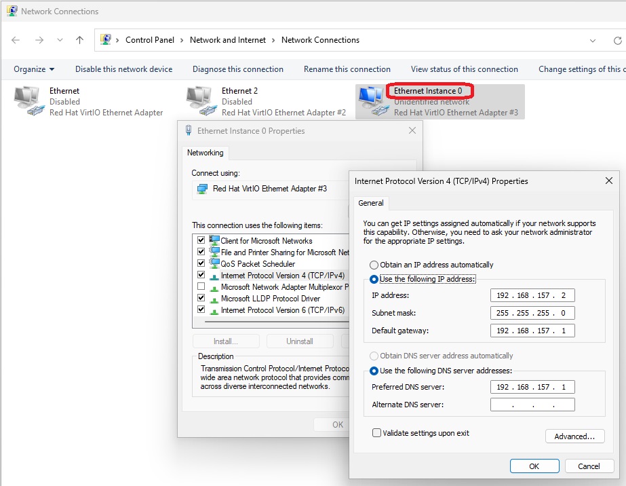
Task: Enable Microsoft Network Adapter Multiplexor Protocol
Action: click(201, 287)
